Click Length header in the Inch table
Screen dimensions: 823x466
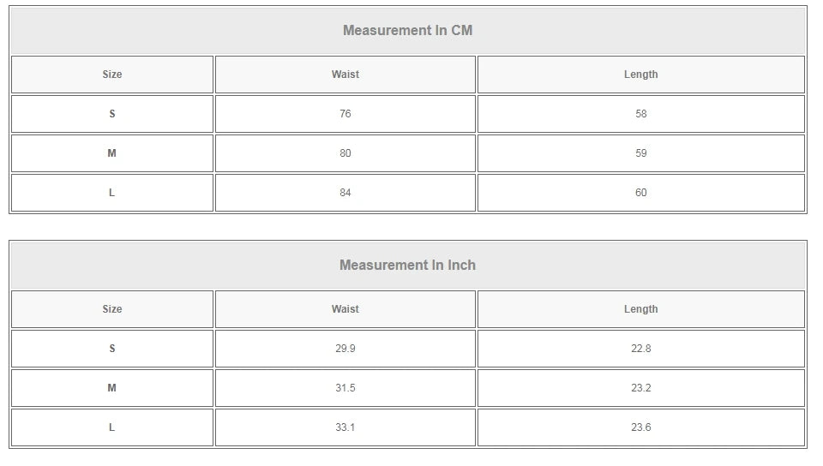coord(641,309)
